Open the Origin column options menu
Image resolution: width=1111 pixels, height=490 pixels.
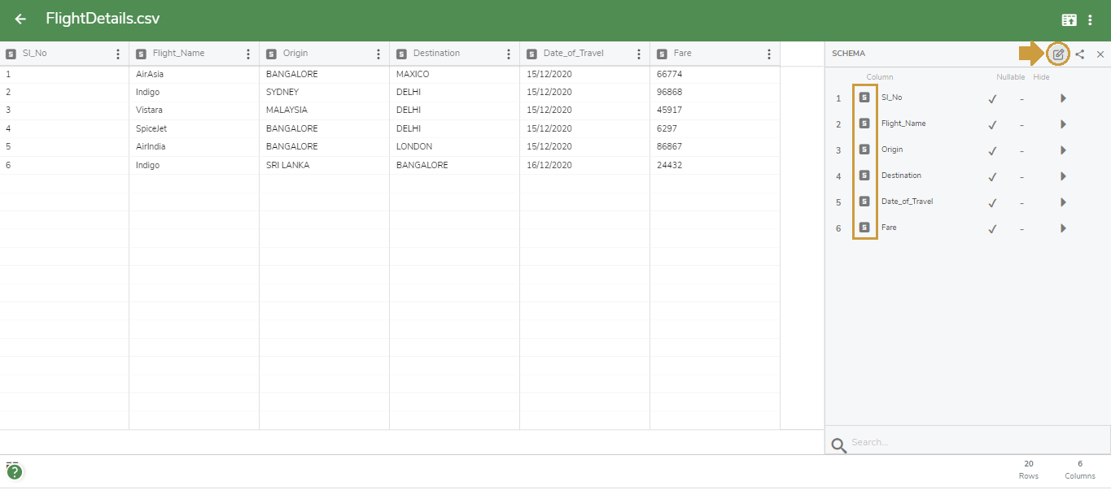point(378,52)
